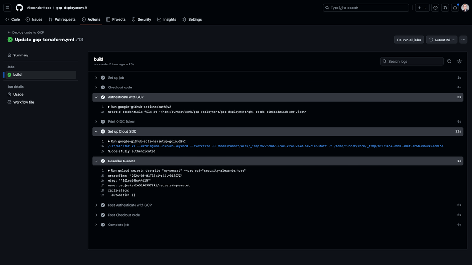
Task: Expand Run gcloud secrets describe log group
Action: (177, 170)
